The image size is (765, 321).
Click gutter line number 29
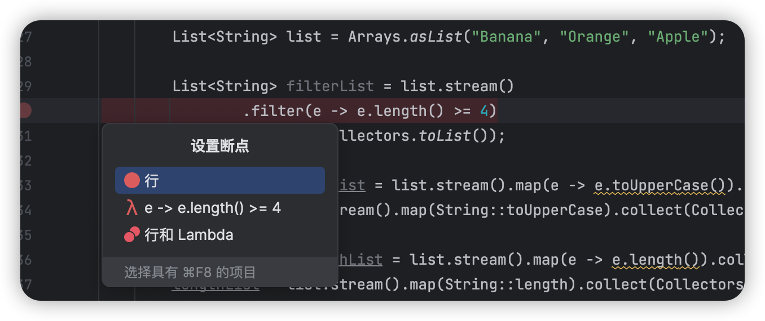[26, 86]
